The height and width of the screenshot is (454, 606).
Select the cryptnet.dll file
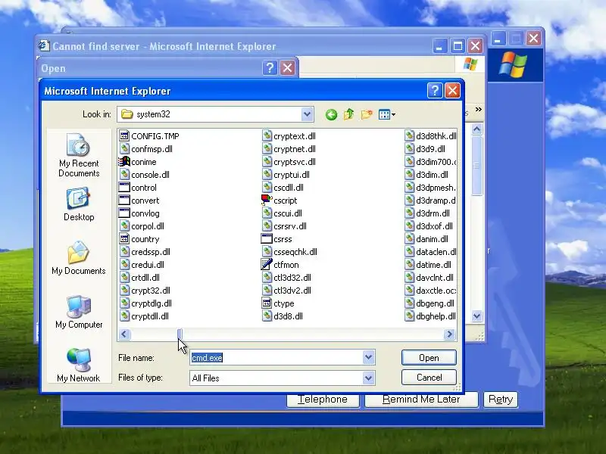tap(289, 148)
